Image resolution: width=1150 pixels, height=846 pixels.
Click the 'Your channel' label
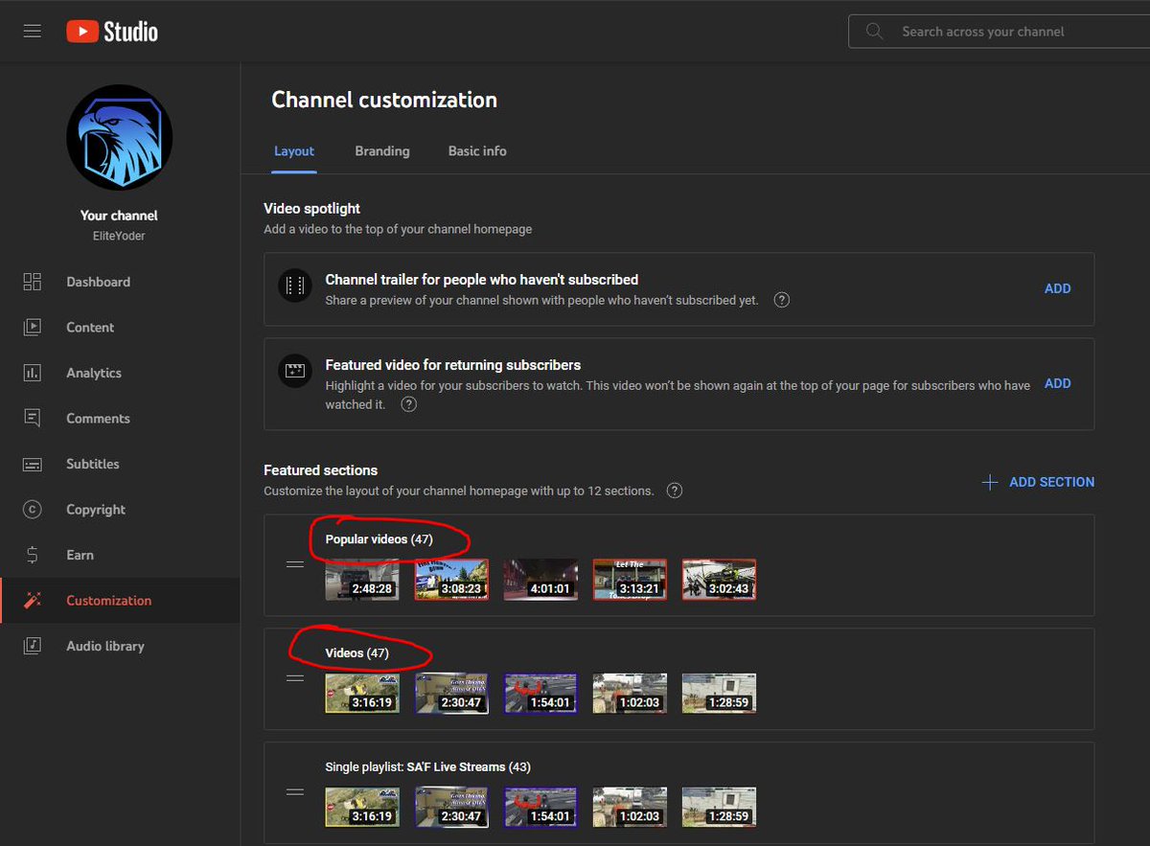pos(120,216)
